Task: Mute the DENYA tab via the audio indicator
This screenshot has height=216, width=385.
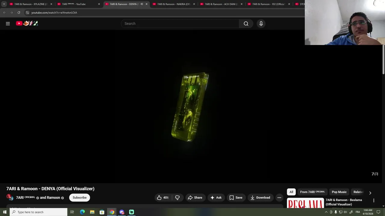Action: pos(142,4)
